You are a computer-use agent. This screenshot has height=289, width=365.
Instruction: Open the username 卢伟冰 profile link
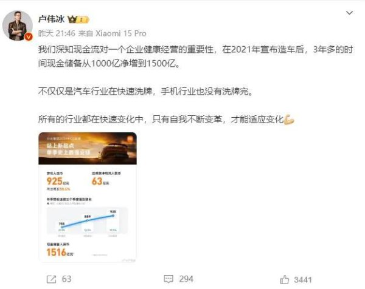click(x=51, y=19)
